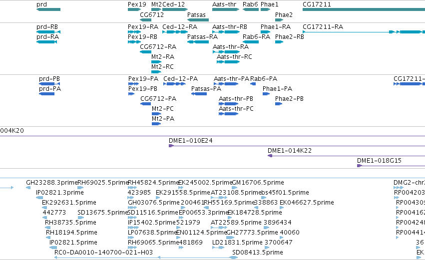
Task: Select the RH69025.5prime EST
Action: point(80,188)
